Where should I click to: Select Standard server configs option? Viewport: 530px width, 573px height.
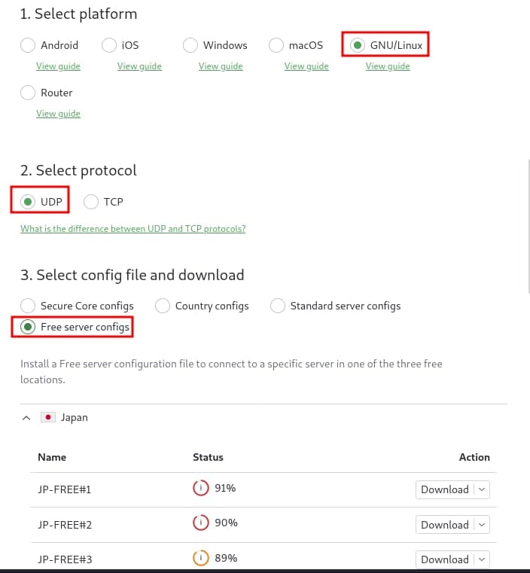pos(278,306)
